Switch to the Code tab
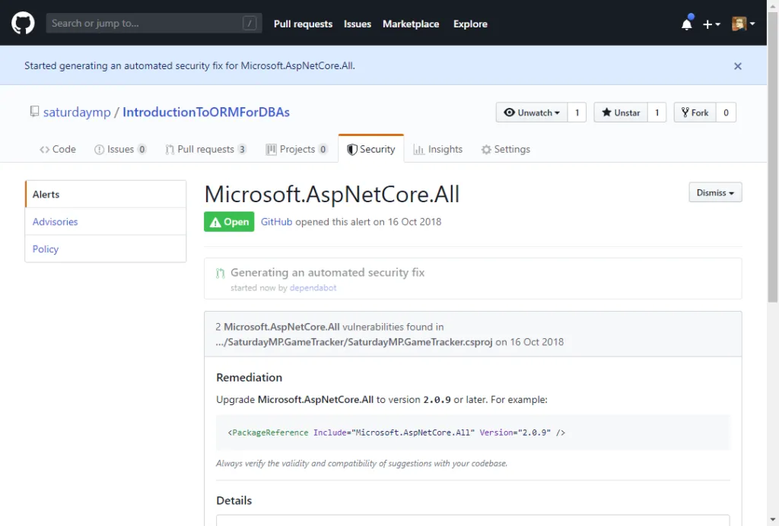Image resolution: width=779 pixels, height=526 pixels. [58, 150]
